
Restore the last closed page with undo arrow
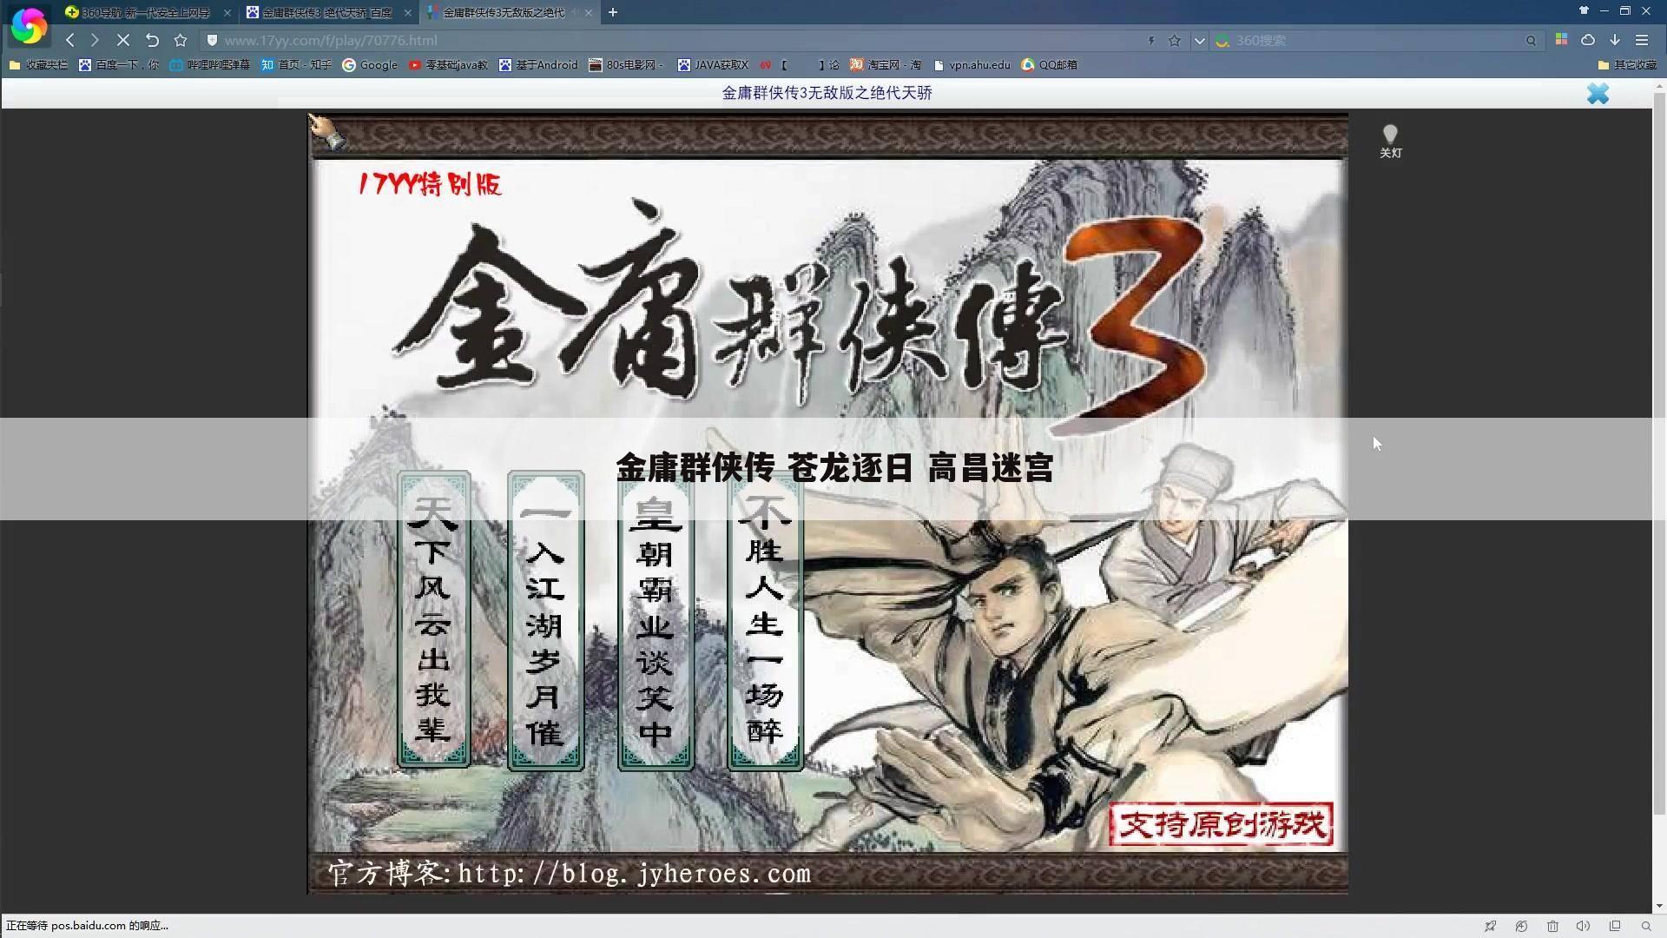click(x=152, y=41)
